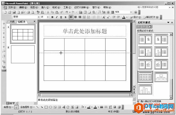Select the Arrow drawing tool
Image resolution: width=176 pixels, height=115 pixels.
(42, 107)
